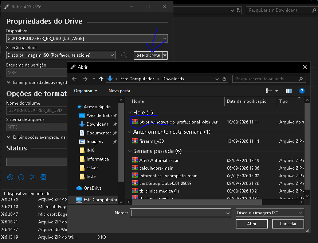
Task: Go forward in the Abrir dialog
Action: tap(85, 79)
